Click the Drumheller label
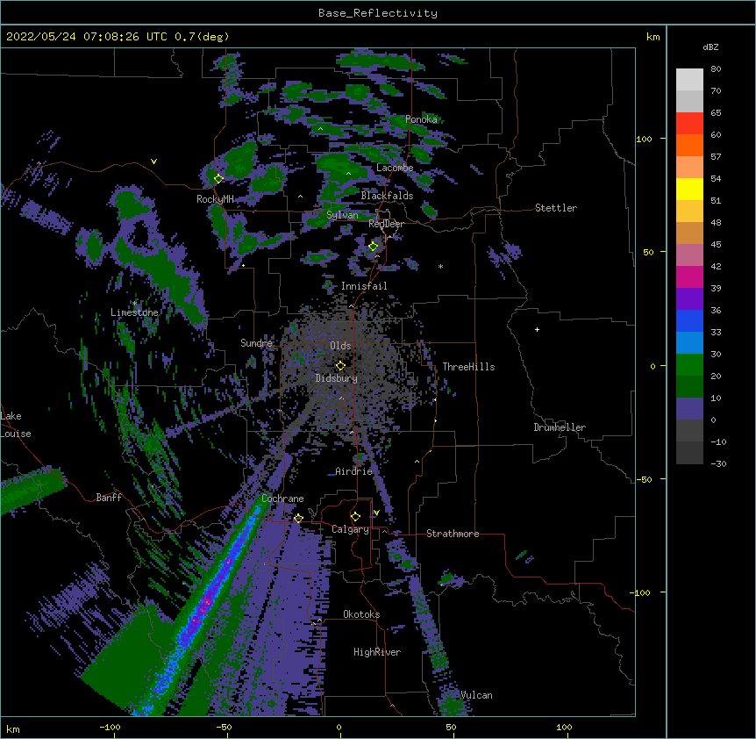 tap(560, 427)
